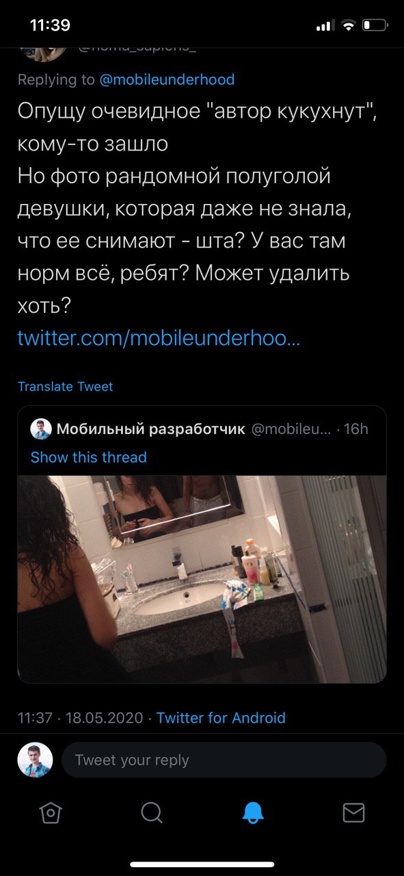Image resolution: width=404 pixels, height=876 pixels.
Task: Tap the 11:37 · 18.05.2020 timestamp
Action: click(x=80, y=718)
